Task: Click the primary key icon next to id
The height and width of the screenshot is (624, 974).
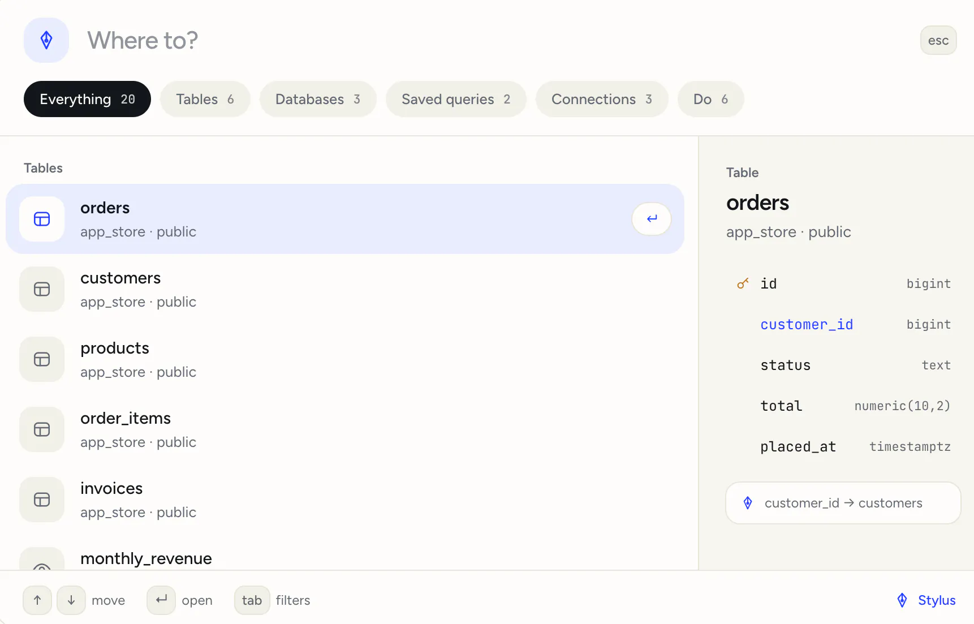Action: click(743, 283)
